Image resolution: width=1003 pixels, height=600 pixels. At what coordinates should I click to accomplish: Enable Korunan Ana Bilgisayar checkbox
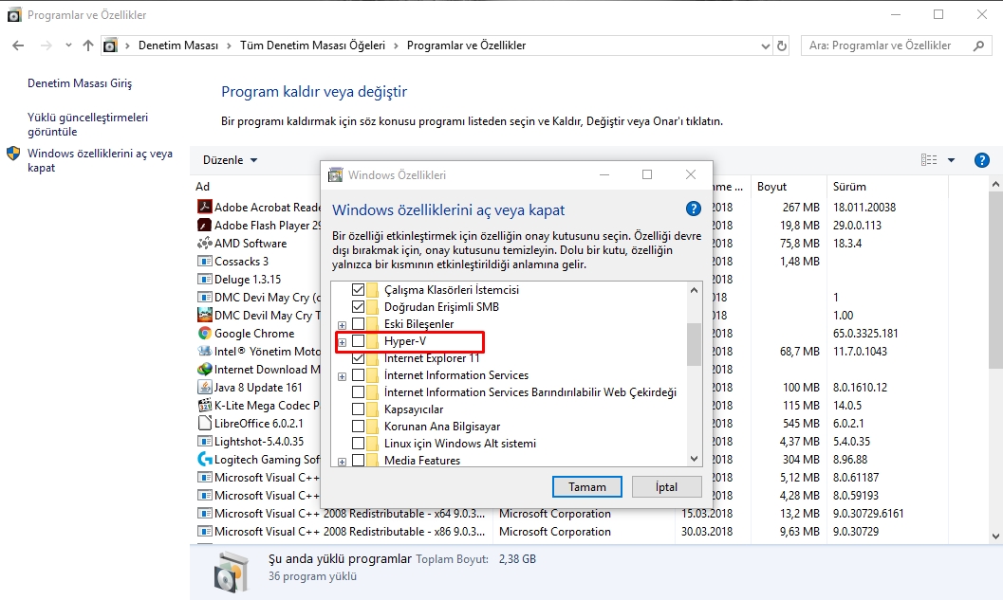pyautogui.click(x=359, y=427)
